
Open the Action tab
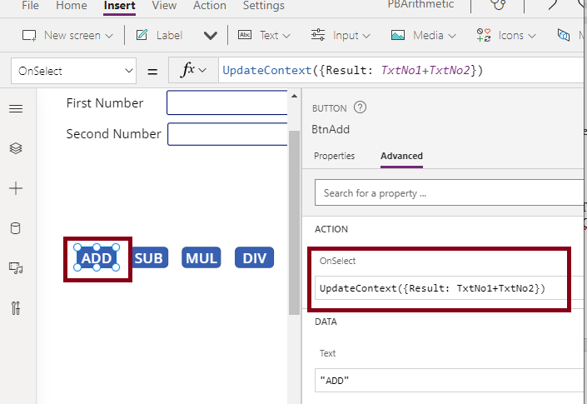click(x=210, y=6)
